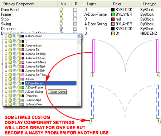Toggle on/off bulb for A-Anno-Titl-Nplt layer
161x136 pixels.
(x=6, y=66)
